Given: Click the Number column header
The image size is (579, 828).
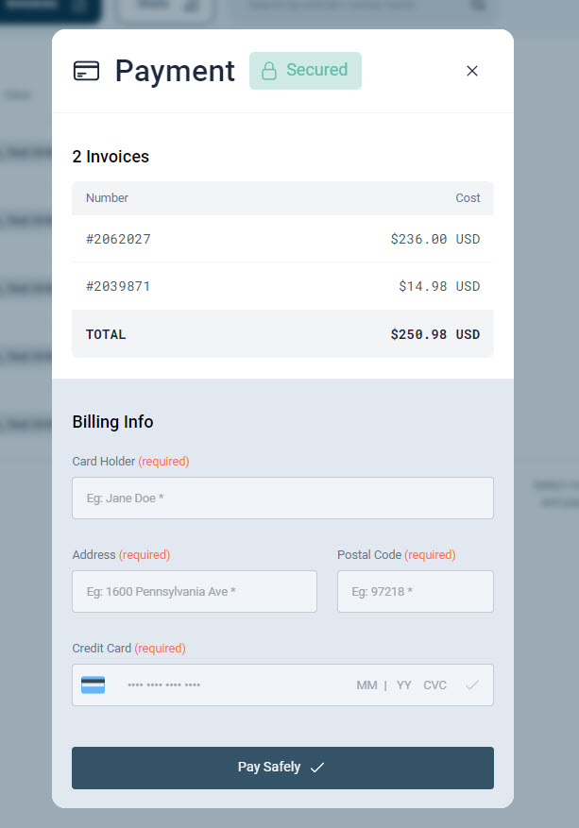Looking at the screenshot, I should click(107, 198).
